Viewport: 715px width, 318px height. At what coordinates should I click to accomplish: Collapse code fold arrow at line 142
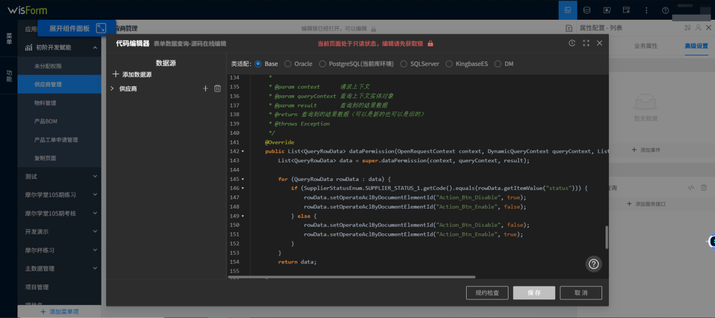(x=243, y=151)
